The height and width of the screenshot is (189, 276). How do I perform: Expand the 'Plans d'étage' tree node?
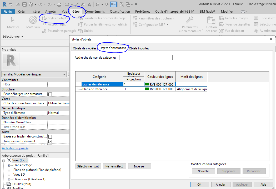pyautogui.click(x=9, y=165)
